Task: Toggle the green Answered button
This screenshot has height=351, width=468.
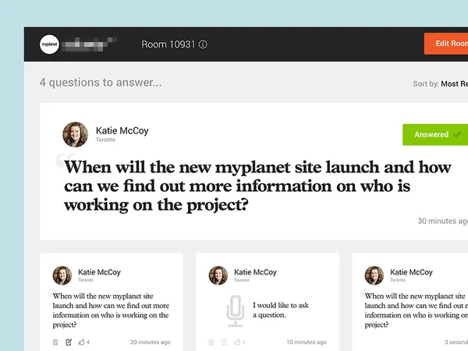Action: point(435,135)
